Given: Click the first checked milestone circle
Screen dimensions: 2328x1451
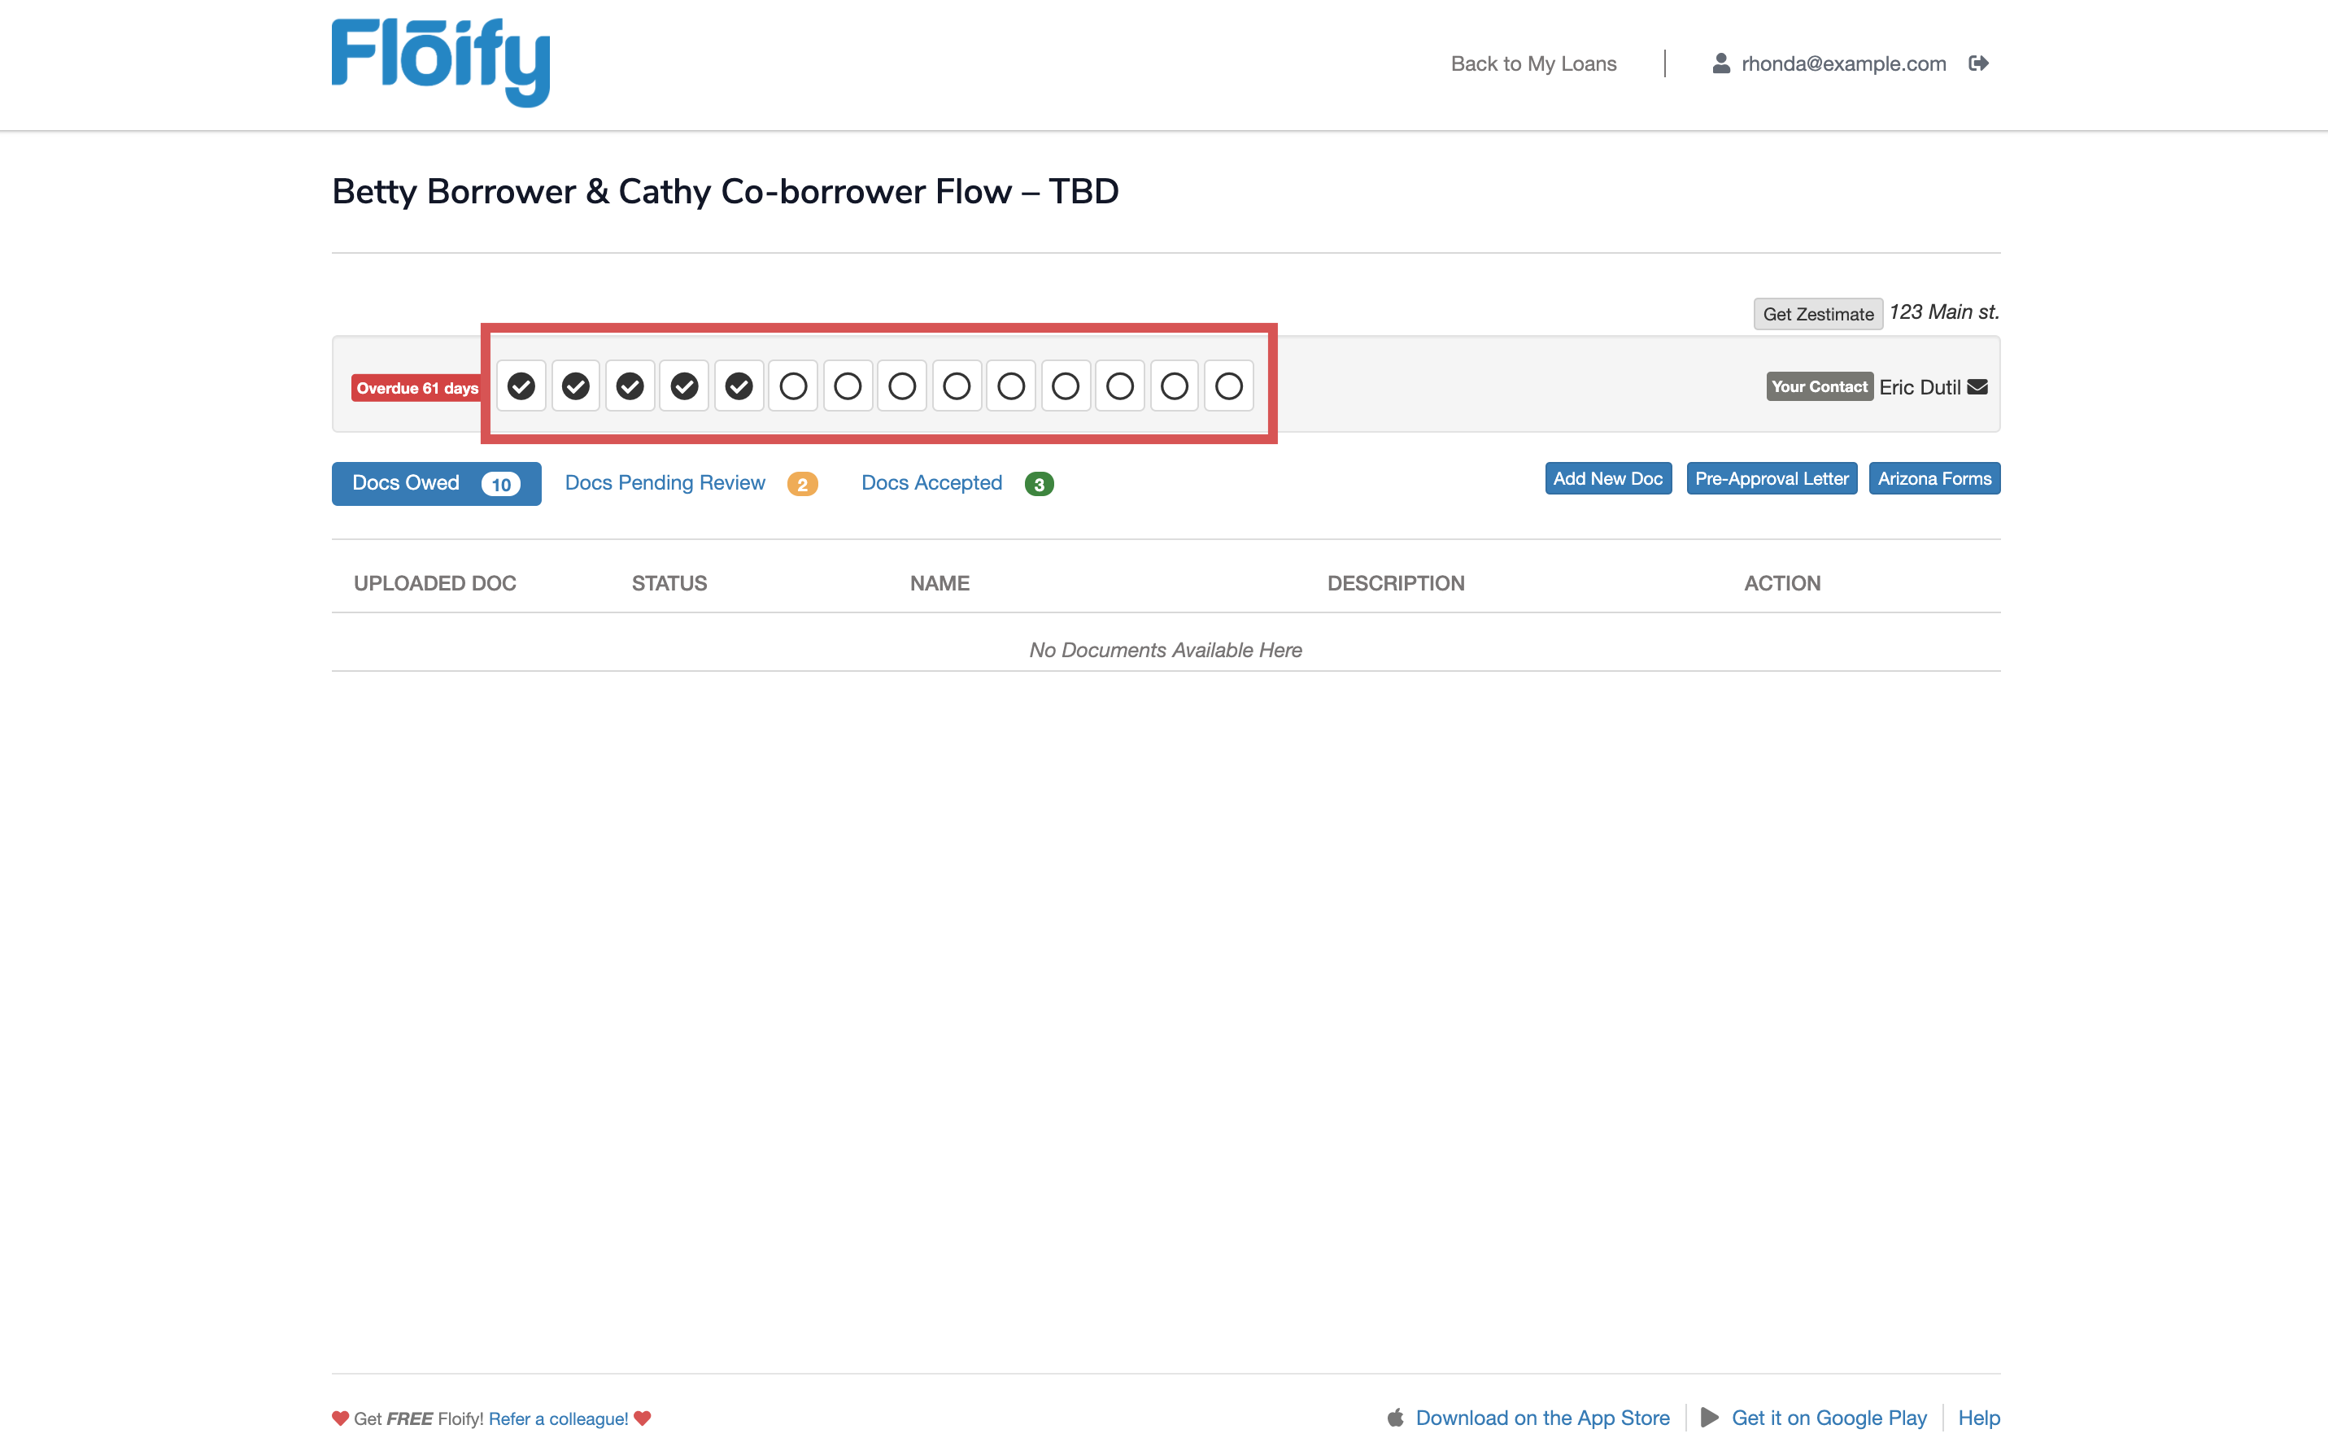Looking at the screenshot, I should click(521, 386).
